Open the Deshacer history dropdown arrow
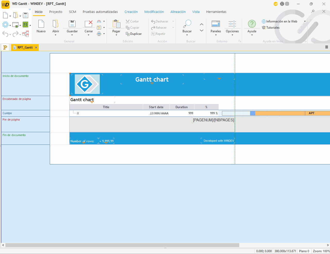The height and width of the screenshot is (254, 330). click(173, 21)
